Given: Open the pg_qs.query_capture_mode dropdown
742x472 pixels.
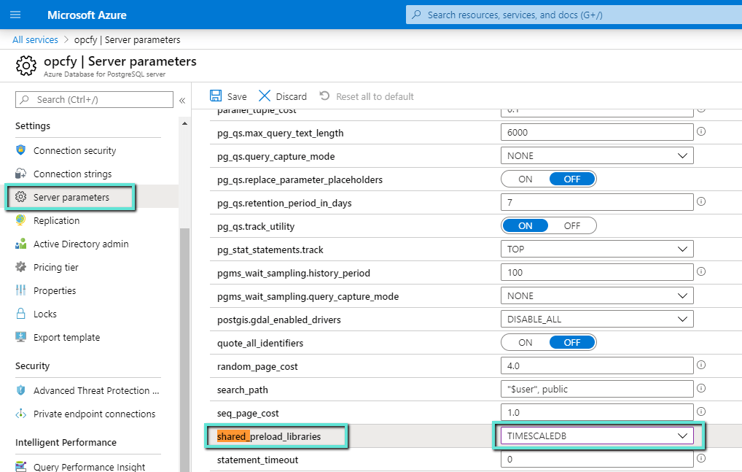Looking at the screenshot, I should 683,155.
